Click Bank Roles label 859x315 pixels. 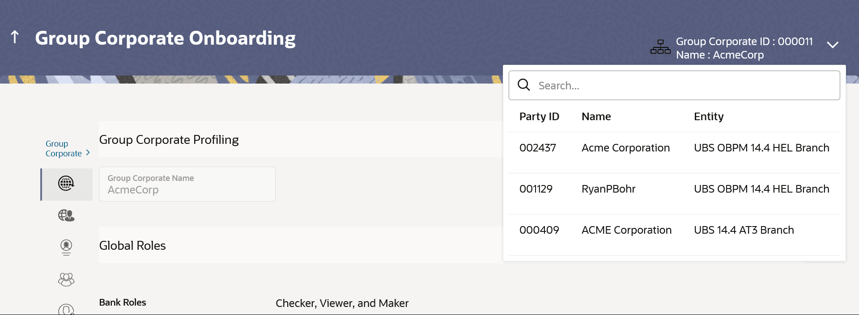coord(123,302)
